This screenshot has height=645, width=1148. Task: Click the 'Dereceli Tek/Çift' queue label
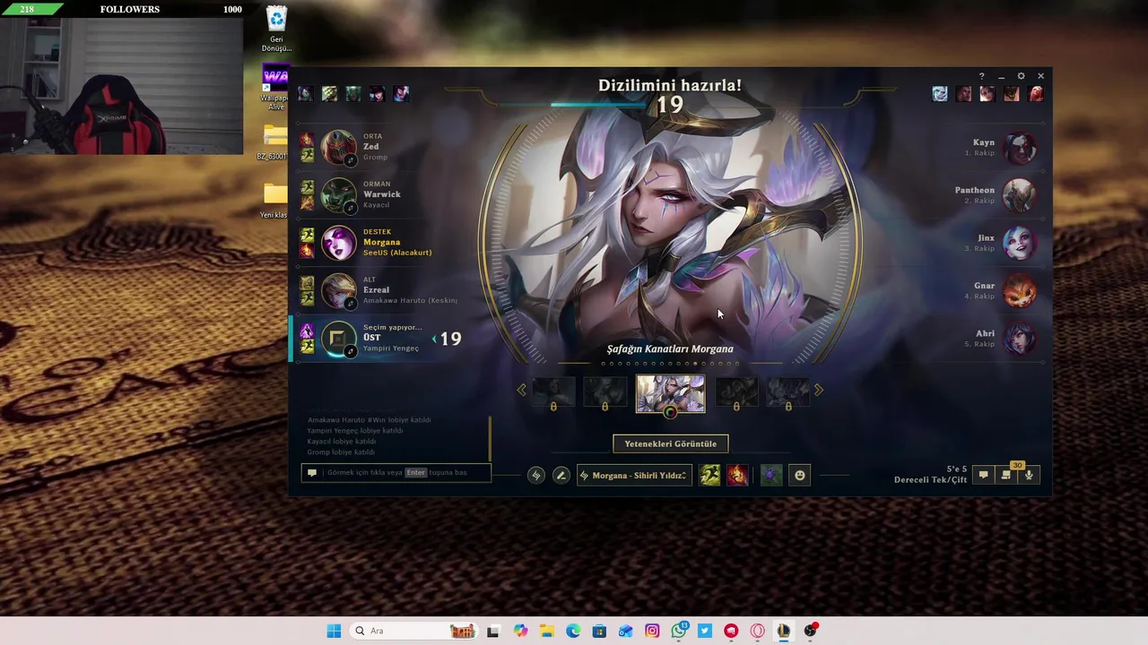(930, 480)
